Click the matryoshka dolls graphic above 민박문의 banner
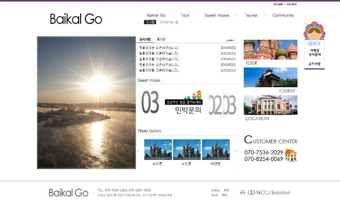The width and height of the screenshot is (340, 204). [x=193, y=95]
